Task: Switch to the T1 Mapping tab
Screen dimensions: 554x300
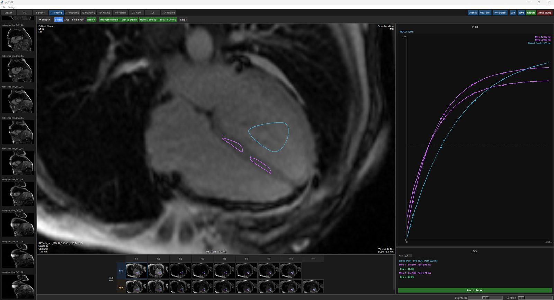Action: point(72,13)
